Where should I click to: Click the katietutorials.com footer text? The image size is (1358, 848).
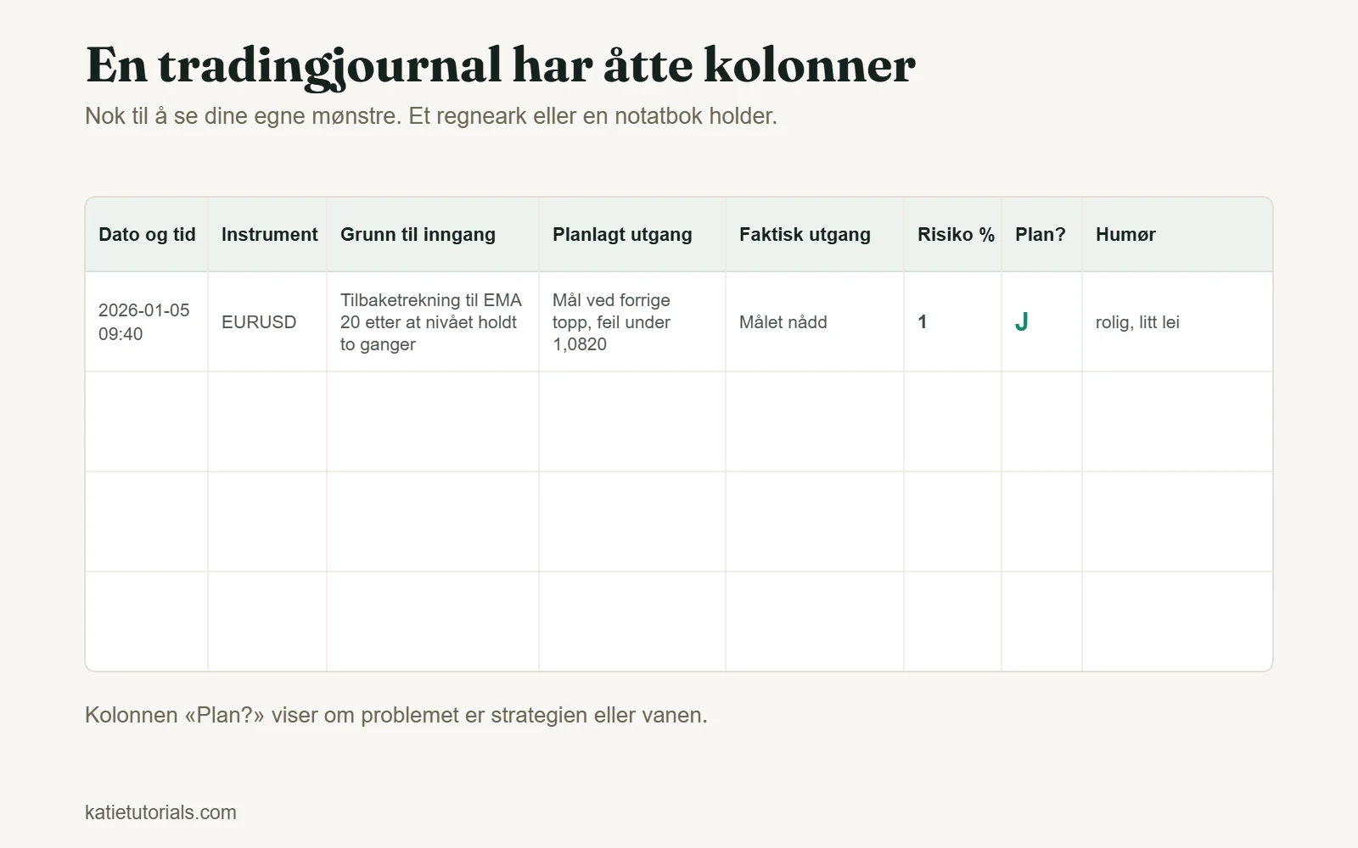click(160, 812)
